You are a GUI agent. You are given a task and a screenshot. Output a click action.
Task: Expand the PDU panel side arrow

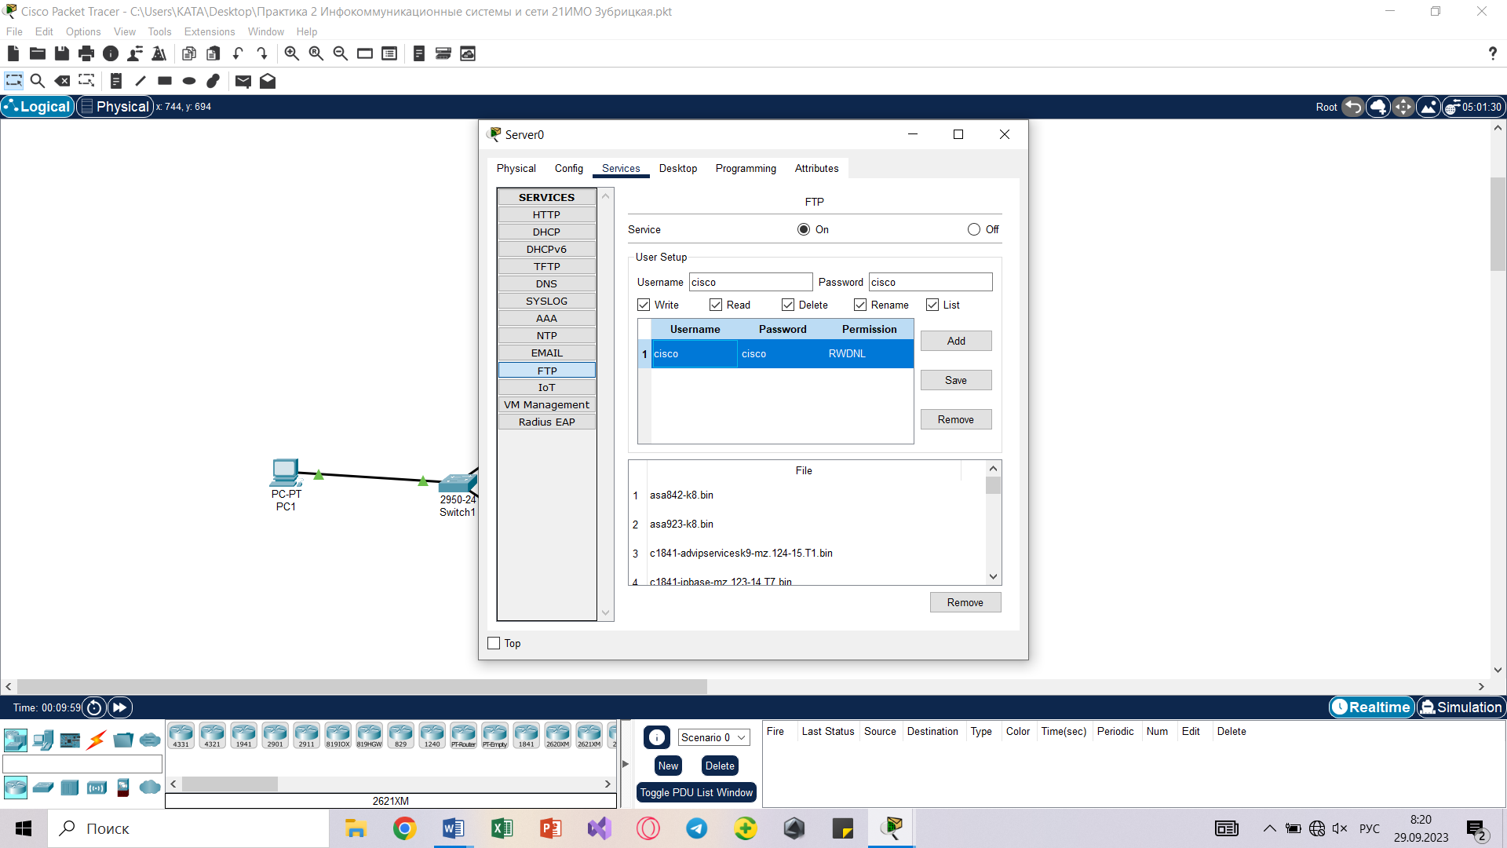626,763
